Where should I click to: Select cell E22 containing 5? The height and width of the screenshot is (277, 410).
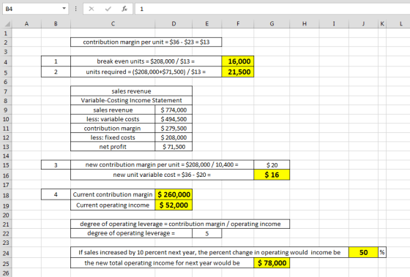[x=206, y=233]
